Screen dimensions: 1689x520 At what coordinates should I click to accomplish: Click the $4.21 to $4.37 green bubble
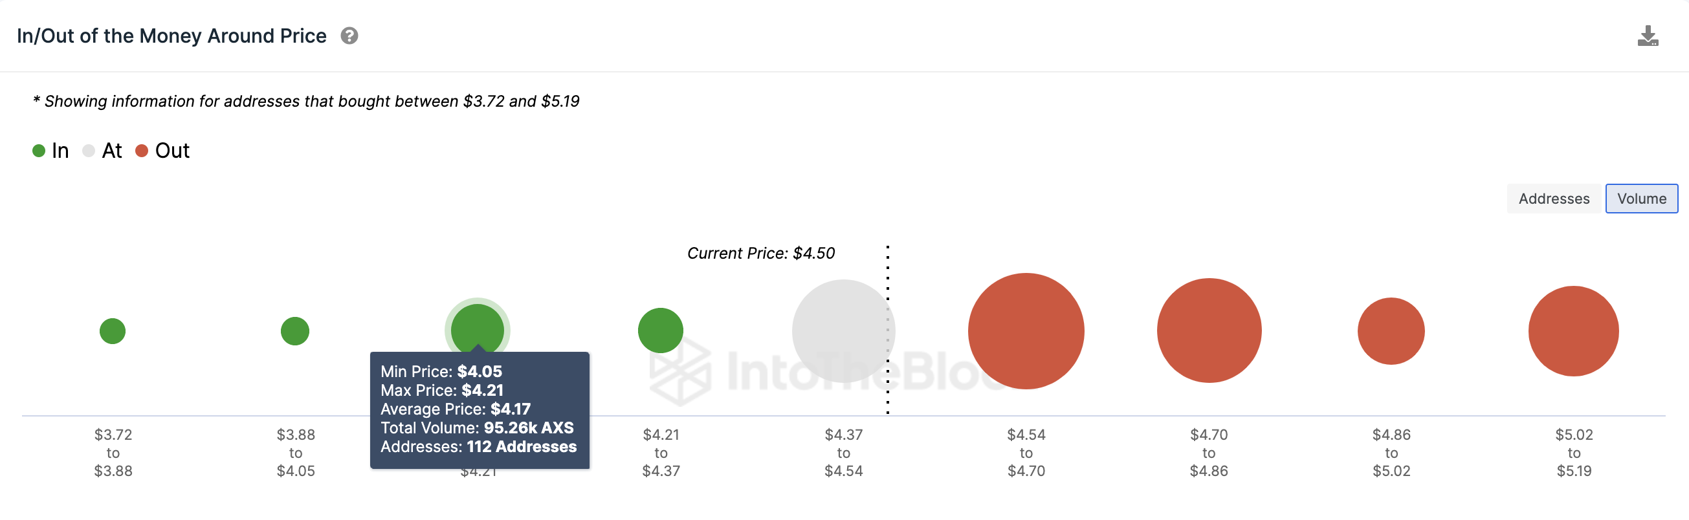[660, 330]
